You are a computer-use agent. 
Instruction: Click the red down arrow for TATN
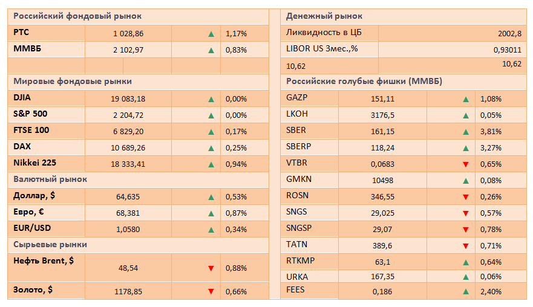(465, 246)
